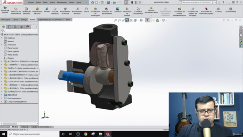Screen dimensions: 243x137
Task: Click the Sensor tool
Action: (86, 10)
